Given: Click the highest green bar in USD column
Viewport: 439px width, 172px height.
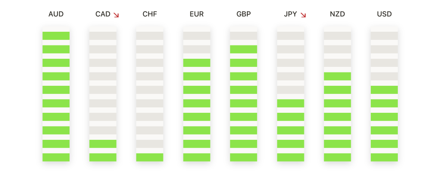Looking at the screenshot, I should (384, 90).
